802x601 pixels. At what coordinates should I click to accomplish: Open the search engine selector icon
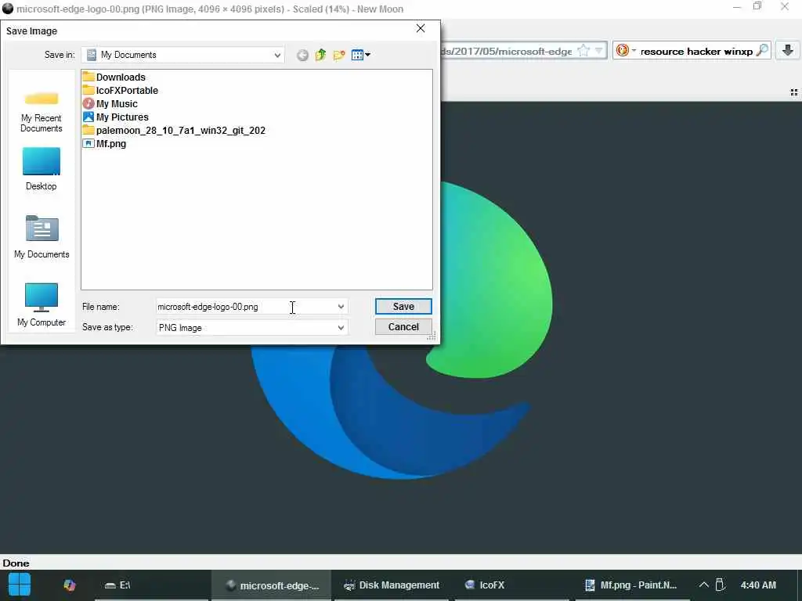(625, 51)
